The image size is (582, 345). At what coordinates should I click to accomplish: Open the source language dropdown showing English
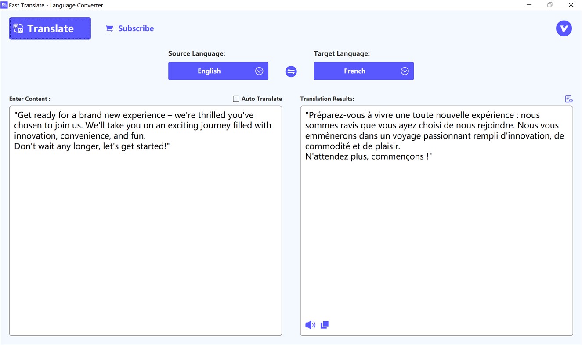[218, 71]
